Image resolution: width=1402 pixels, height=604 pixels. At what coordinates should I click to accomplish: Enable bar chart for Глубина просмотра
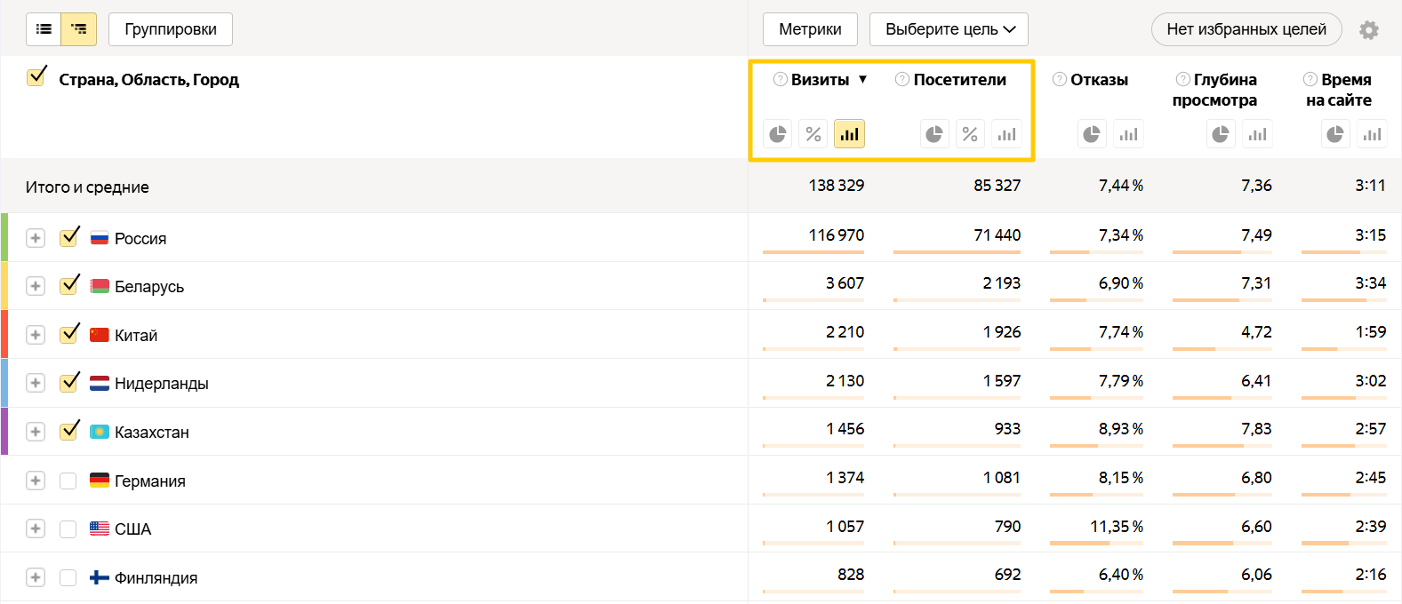point(1257,134)
